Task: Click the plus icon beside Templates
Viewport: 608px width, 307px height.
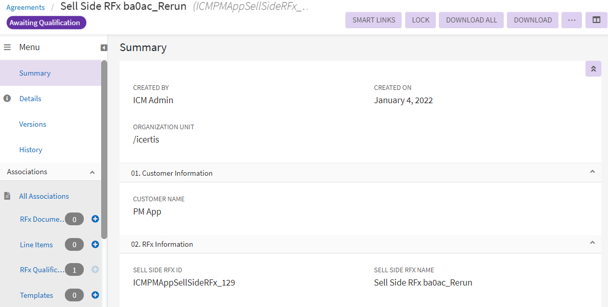Action: [95, 295]
